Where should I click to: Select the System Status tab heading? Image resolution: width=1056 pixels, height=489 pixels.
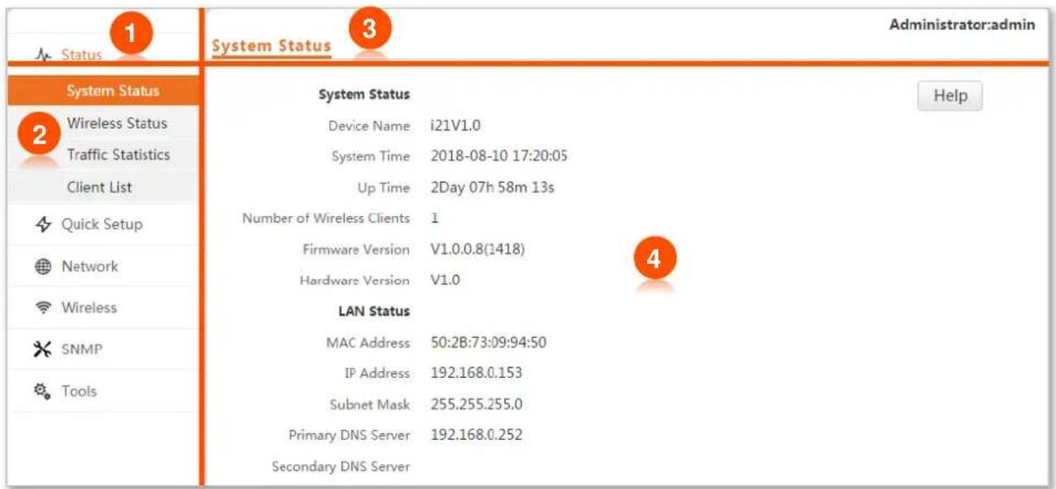pyautogui.click(x=271, y=46)
